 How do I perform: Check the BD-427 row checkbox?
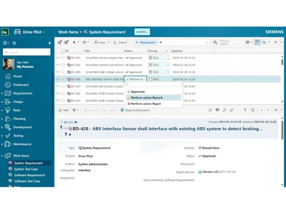63,86
